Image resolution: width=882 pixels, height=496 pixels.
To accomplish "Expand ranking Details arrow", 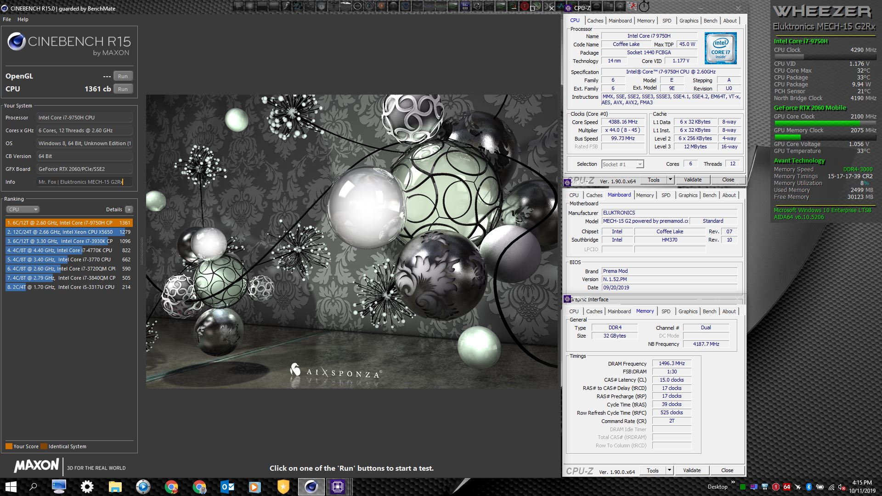I will [129, 209].
